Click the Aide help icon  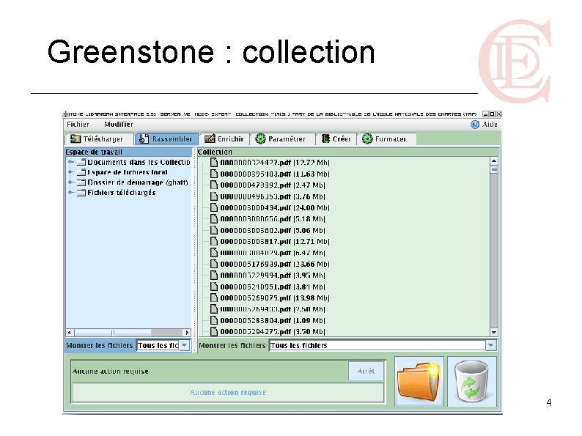[475, 125]
